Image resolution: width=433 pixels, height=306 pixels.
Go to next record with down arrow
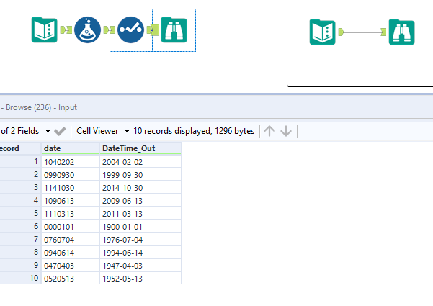(x=286, y=131)
